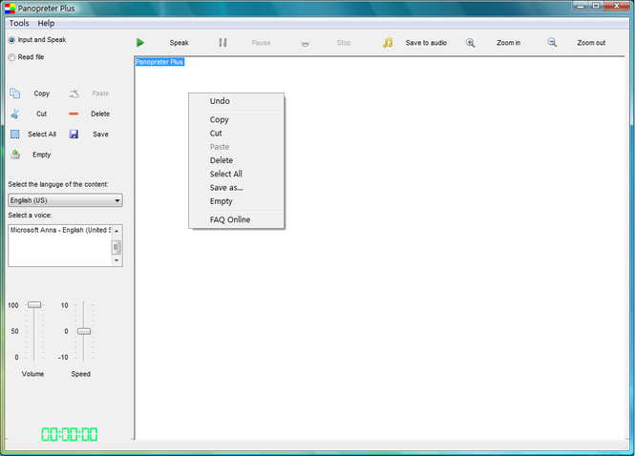Click the Zoom in magnifier icon
This screenshot has width=635, height=456.
[x=470, y=43]
